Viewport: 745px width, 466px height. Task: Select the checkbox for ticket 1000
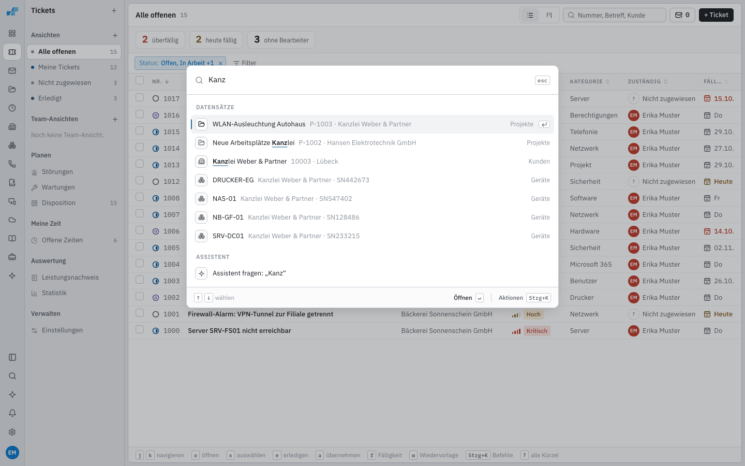point(140,329)
